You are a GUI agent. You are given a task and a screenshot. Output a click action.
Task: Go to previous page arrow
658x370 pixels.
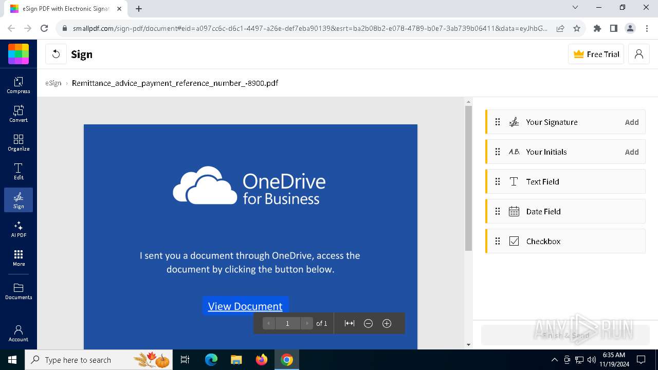[269, 323]
